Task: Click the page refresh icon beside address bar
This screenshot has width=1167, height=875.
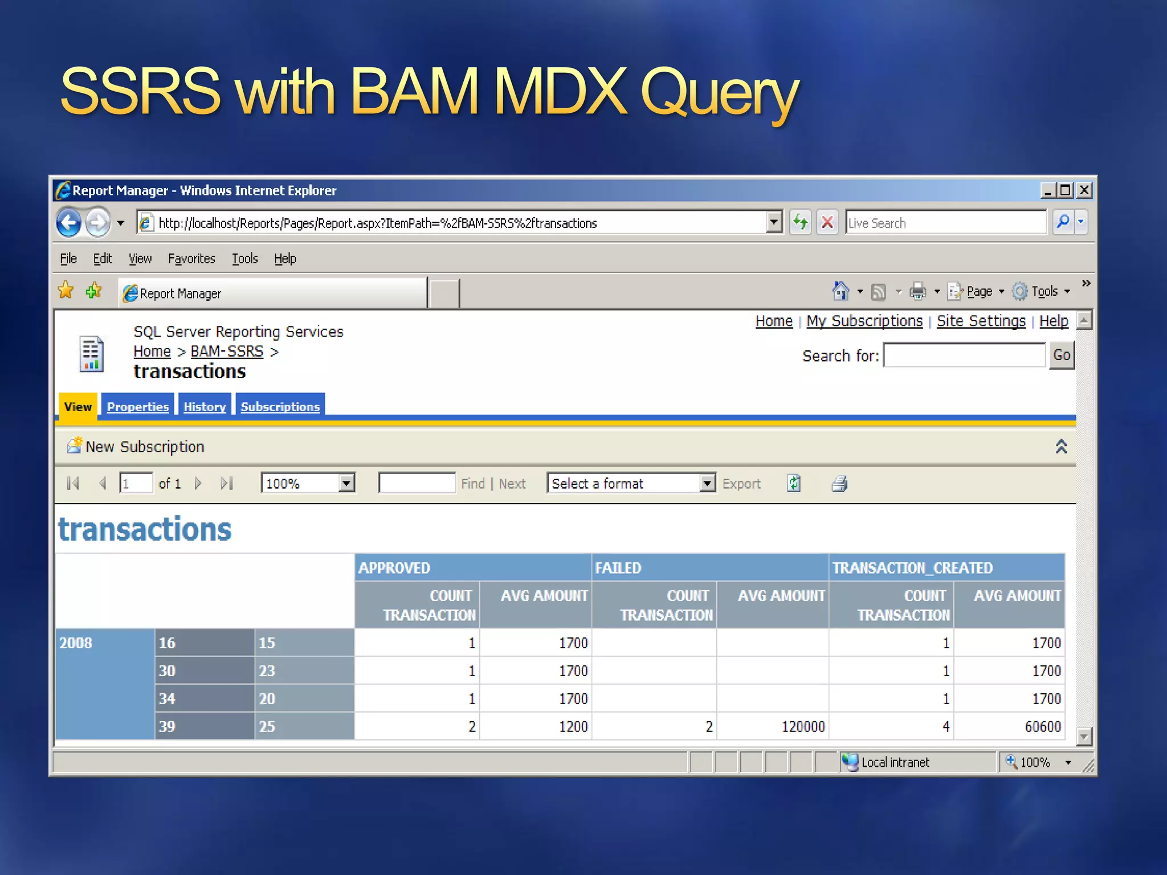Action: [801, 222]
